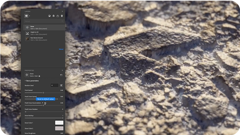Close the Properties panel
The height and width of the screenshot is (135, 240).
coord(62,70)
